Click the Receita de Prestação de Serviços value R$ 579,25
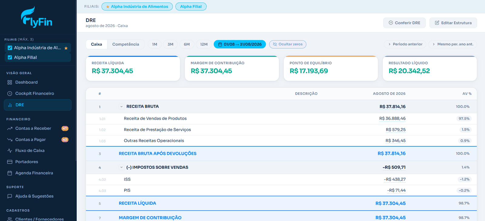The image size is (485, 221). click(396, 130)
